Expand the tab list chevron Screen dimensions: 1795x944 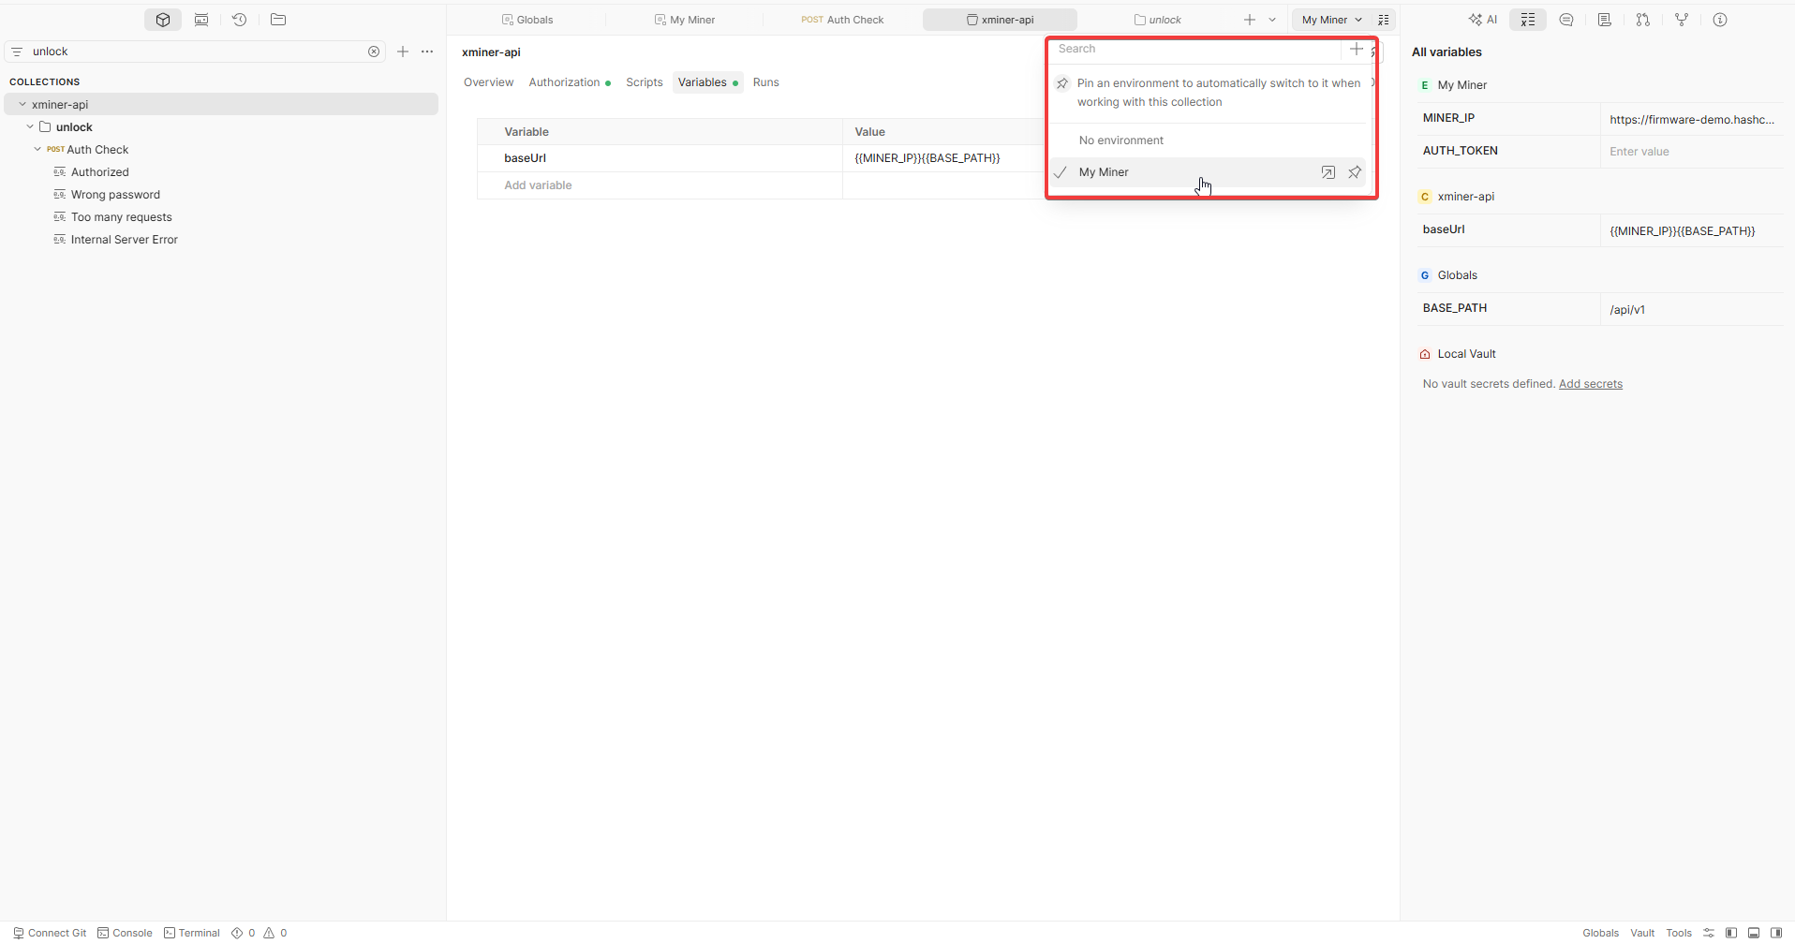point(1272,20)
